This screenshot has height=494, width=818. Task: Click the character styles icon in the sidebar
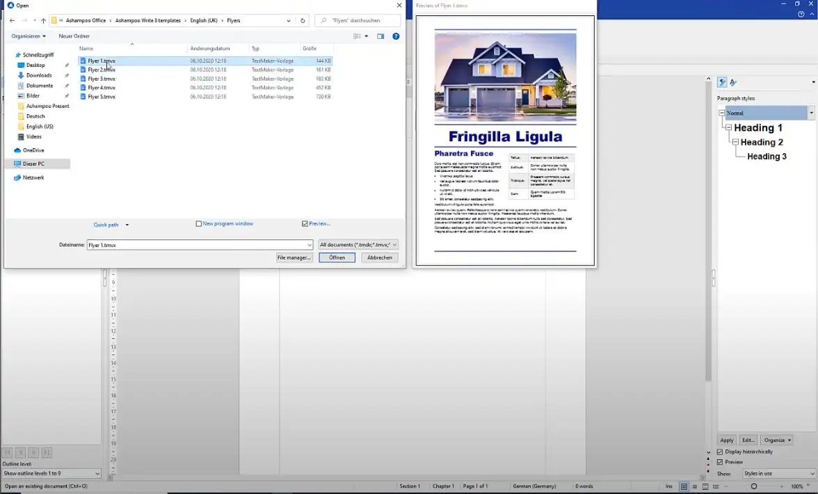point(733,83)
